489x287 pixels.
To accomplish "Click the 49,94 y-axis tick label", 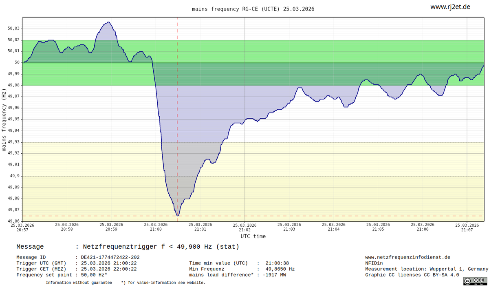I will pyautogui.click(x=13, y=131).
